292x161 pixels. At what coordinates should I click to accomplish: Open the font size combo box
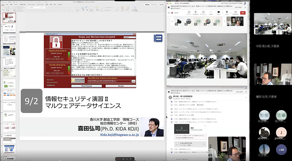(x=43, y=7)
